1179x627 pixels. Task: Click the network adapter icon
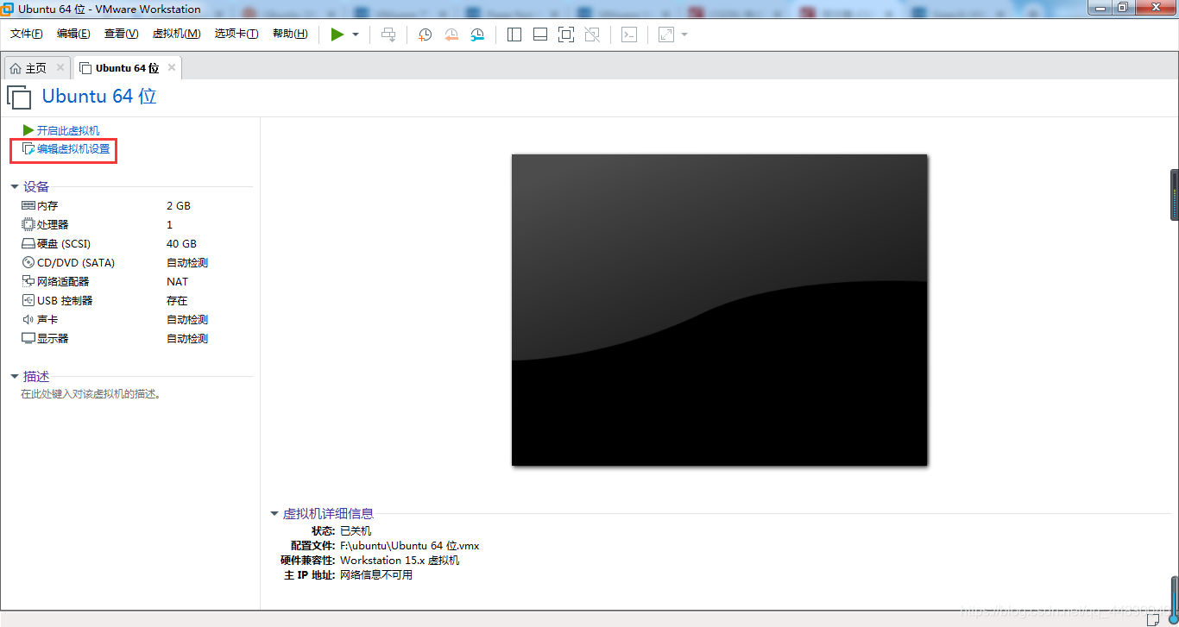[28, 282]
